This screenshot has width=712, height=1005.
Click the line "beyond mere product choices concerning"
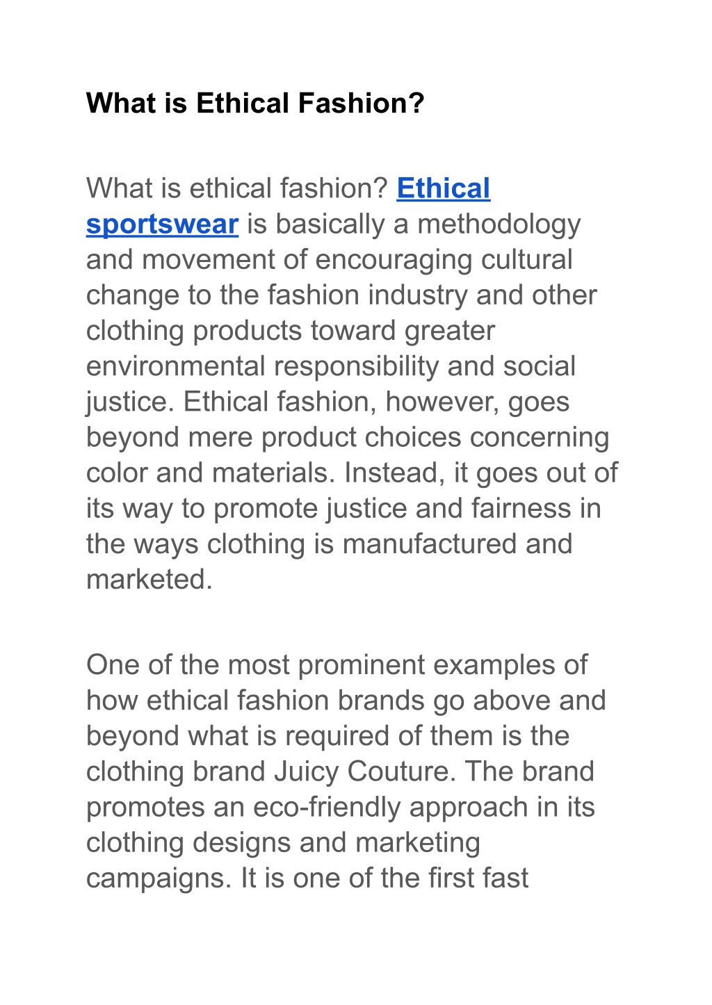point(348,437)
